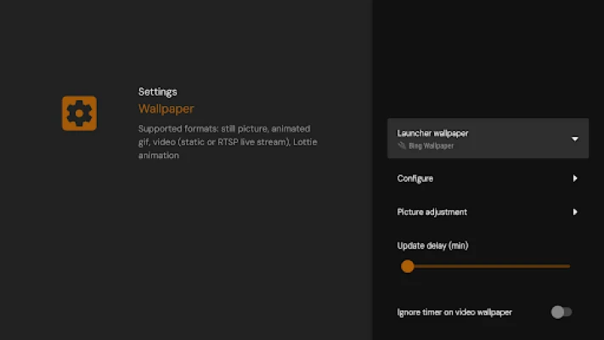Click the empty dark area above Launcher wallpaper
Image resolution: width=604 pixels, height=340 pixels.
(488, 59)
